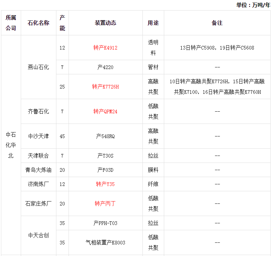
Task: Click red text 转产丙丁
Action: 105,203
